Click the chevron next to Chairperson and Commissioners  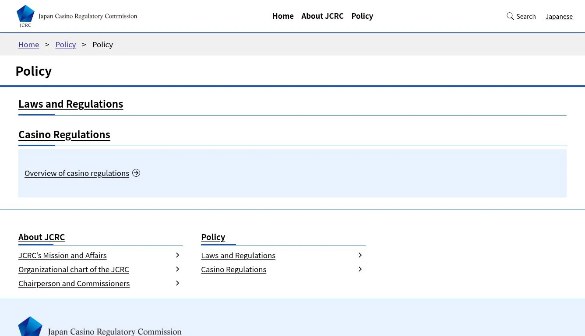(177, 283)
